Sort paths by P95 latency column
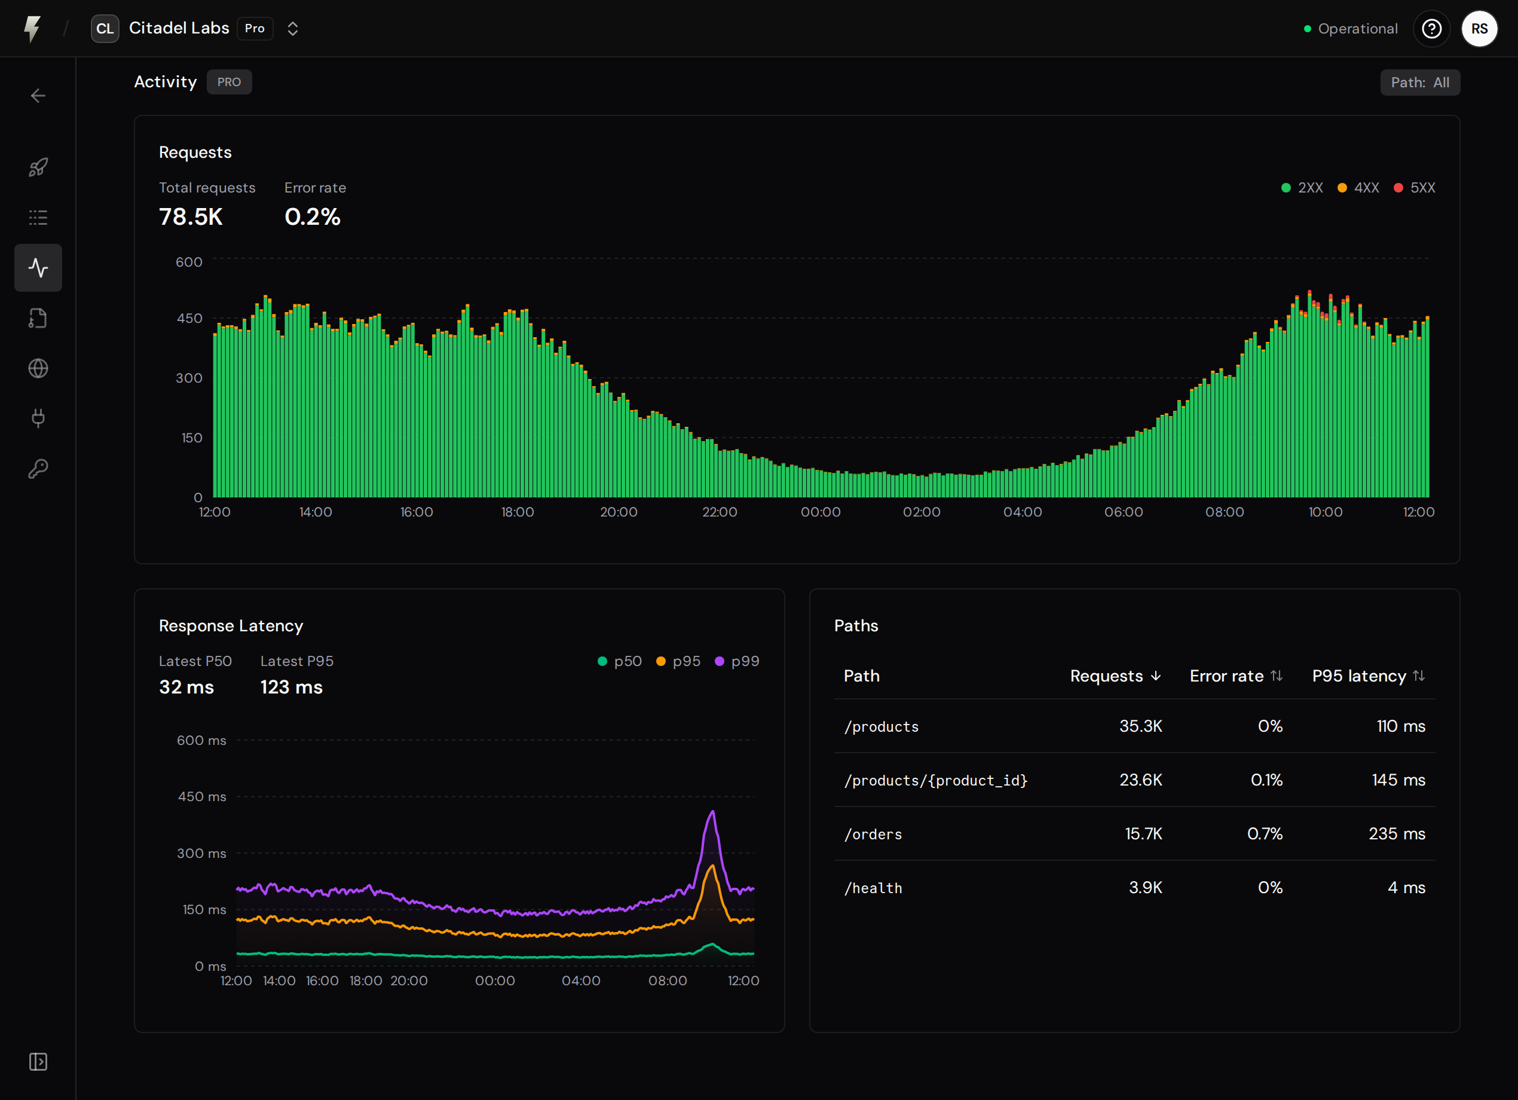The image size is (1518, 1100). [1369, 676]
